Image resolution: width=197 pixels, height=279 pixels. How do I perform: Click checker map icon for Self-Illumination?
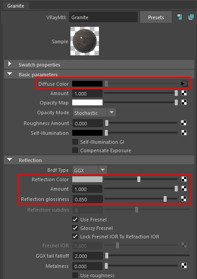click(x=184, y=133)
